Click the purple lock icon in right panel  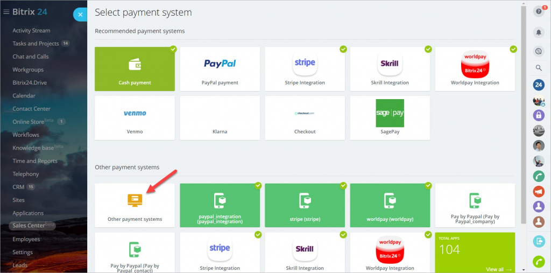click(x=539, y=115)
